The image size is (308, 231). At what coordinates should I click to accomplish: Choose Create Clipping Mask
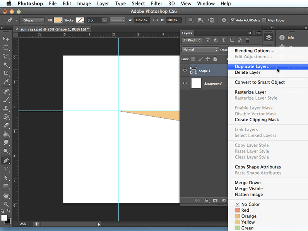point(257,120)
